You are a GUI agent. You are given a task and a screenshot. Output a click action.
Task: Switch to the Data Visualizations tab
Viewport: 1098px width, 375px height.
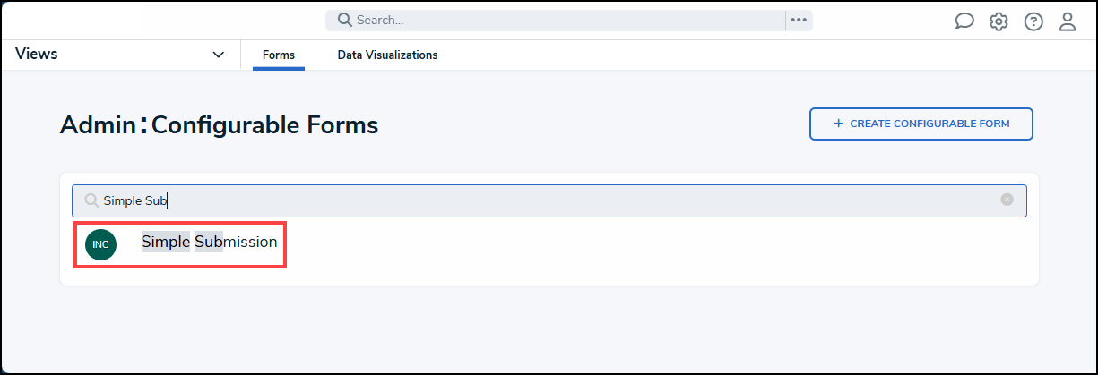point(387,55)
